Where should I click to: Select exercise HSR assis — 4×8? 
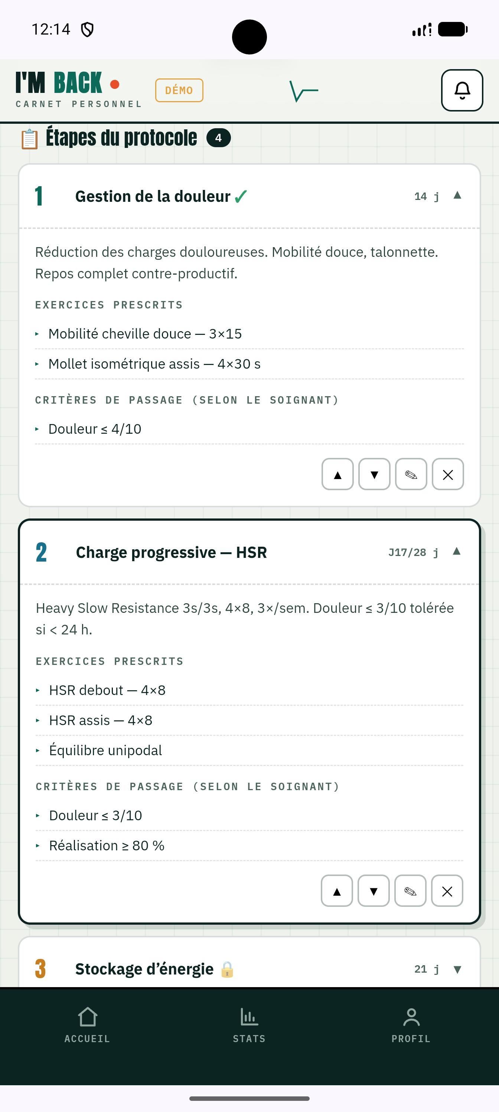tap(249, 721)
